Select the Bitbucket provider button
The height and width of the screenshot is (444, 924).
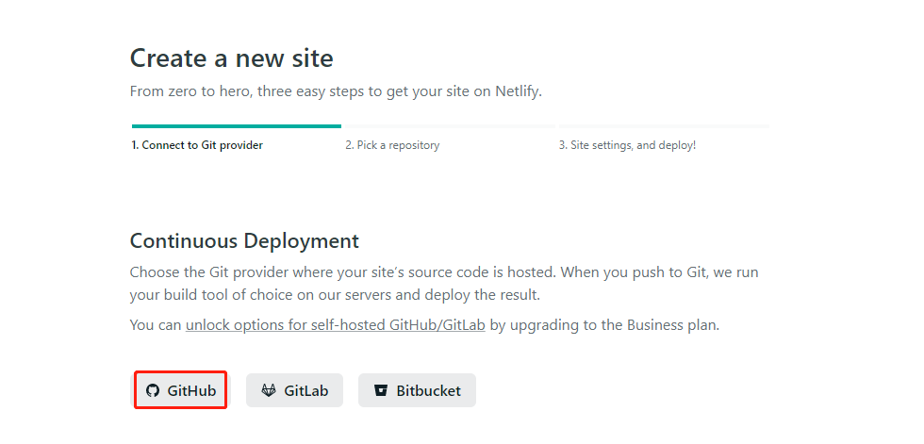tap(417, 390)
